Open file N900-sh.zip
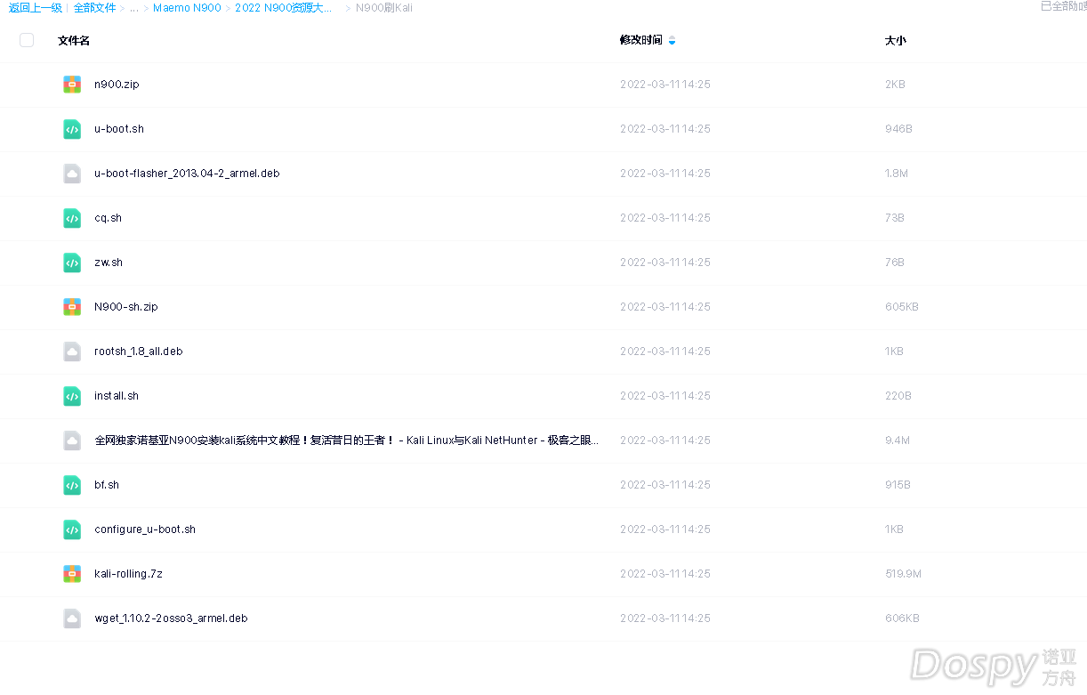This screenshot has height=695, width=1087. click(x=126, y=307)
